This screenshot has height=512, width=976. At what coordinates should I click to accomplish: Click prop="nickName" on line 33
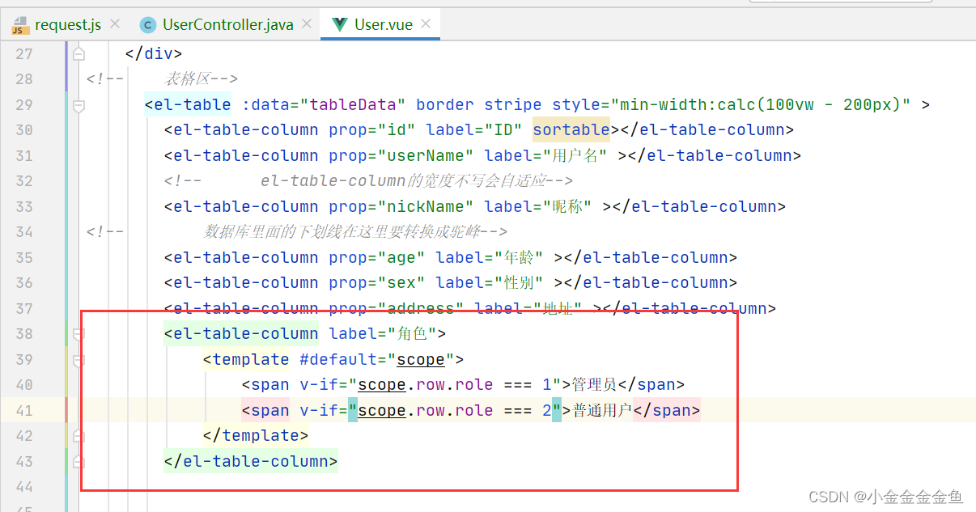(401, 206)
